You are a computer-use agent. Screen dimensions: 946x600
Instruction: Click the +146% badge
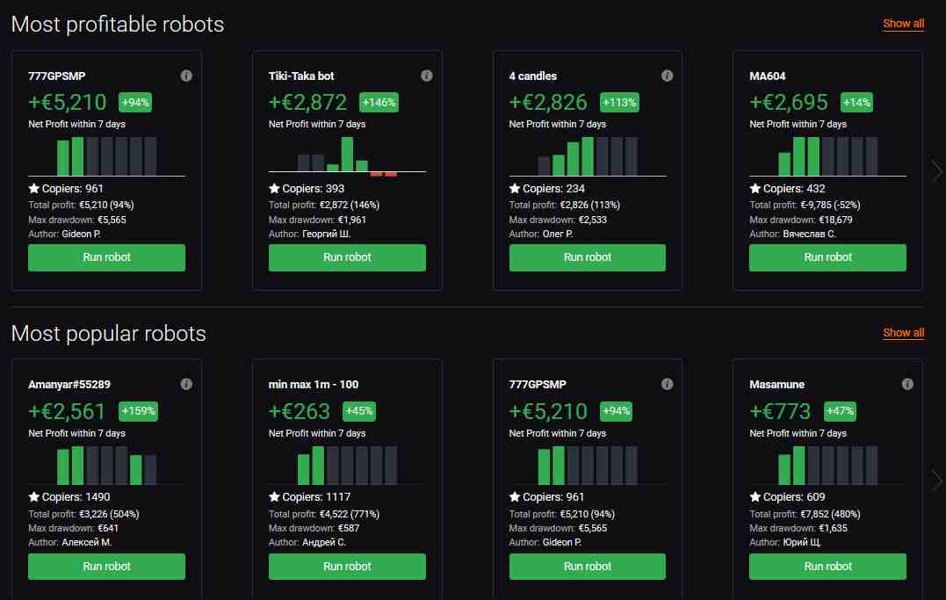tap(379, 103)
